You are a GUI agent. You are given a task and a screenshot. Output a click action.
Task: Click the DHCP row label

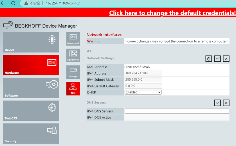[91, 92]
